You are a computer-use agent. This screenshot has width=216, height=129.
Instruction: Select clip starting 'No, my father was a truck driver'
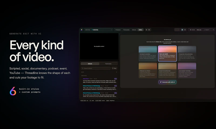pos(100,95)
